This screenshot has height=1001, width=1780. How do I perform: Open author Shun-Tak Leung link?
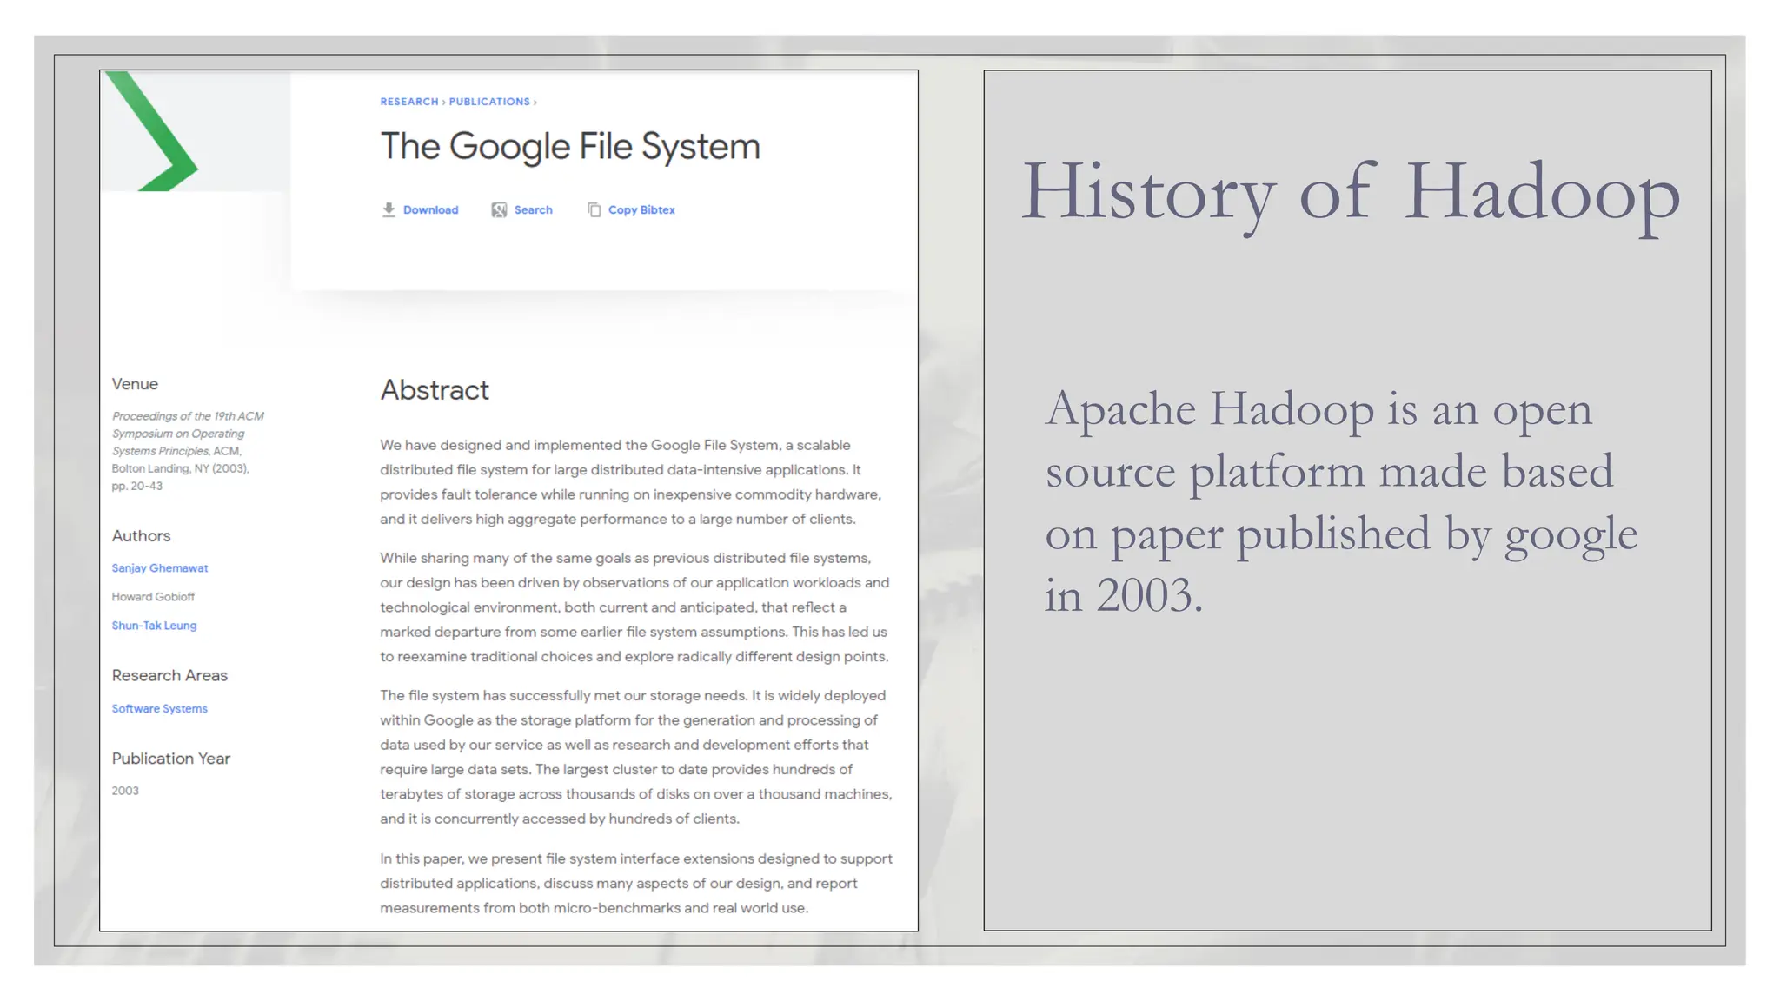(154, 625)
